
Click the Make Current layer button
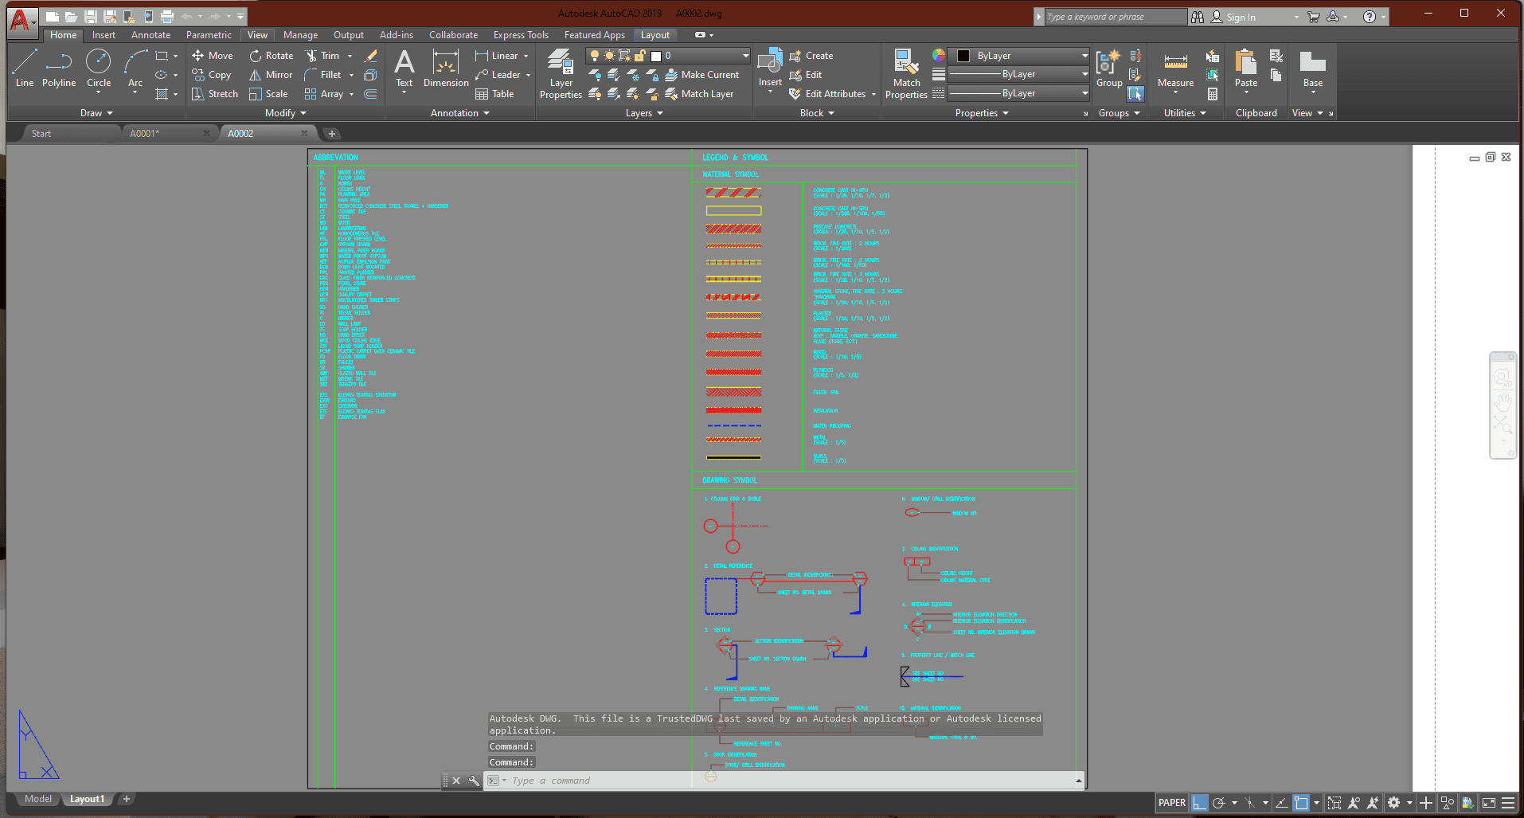click(x=701, y=75)
